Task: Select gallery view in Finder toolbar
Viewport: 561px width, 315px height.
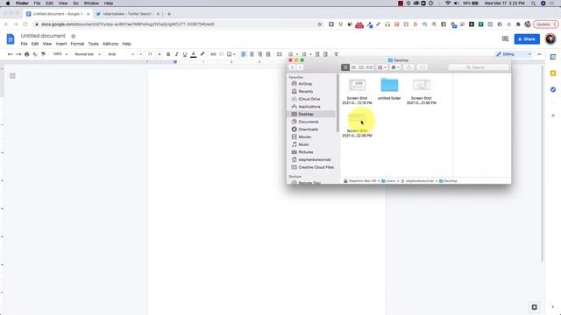Action: [369, 67]
